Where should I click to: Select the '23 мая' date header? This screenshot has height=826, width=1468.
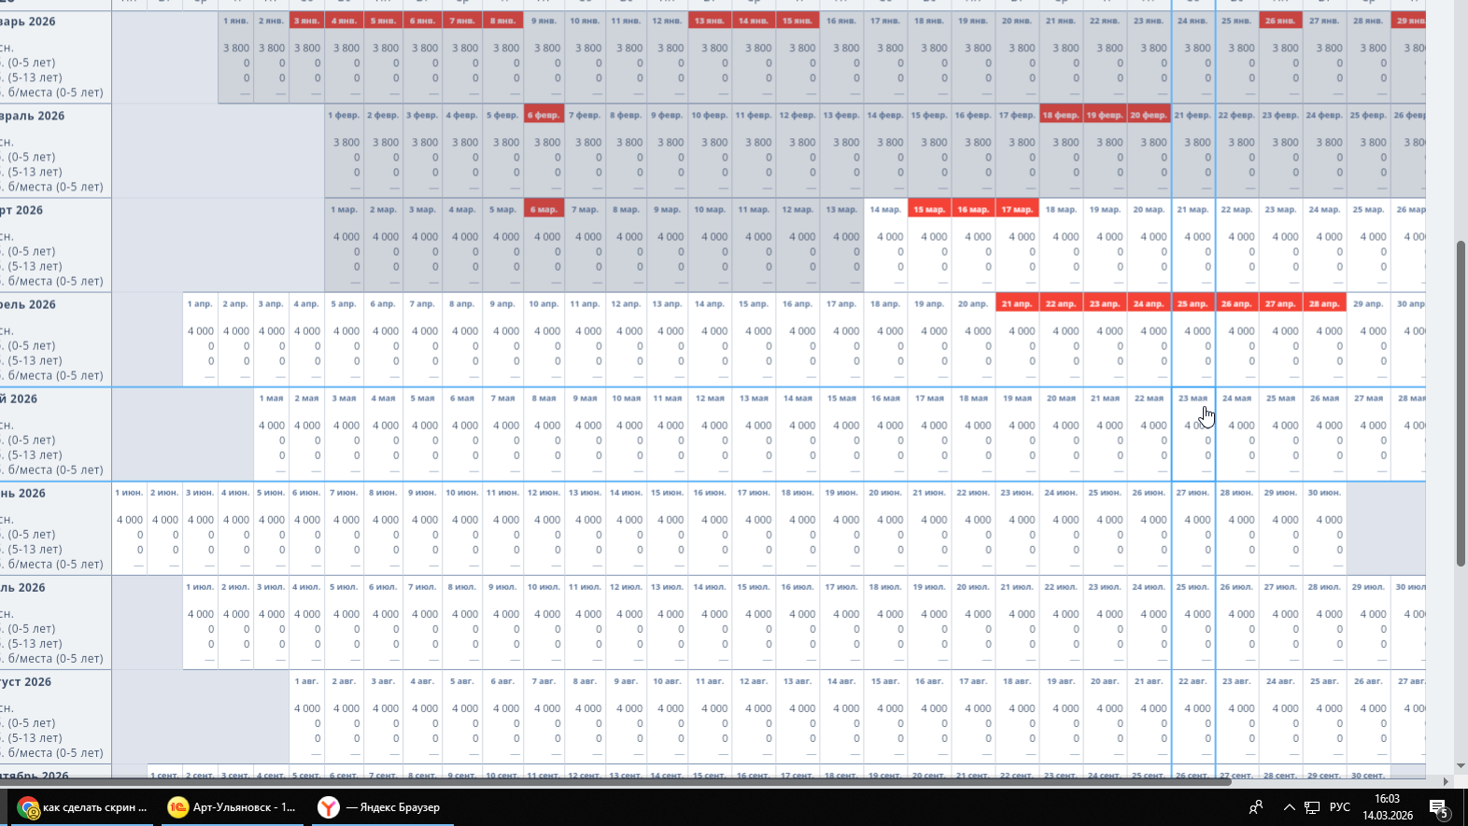[x=1193, y=398]
